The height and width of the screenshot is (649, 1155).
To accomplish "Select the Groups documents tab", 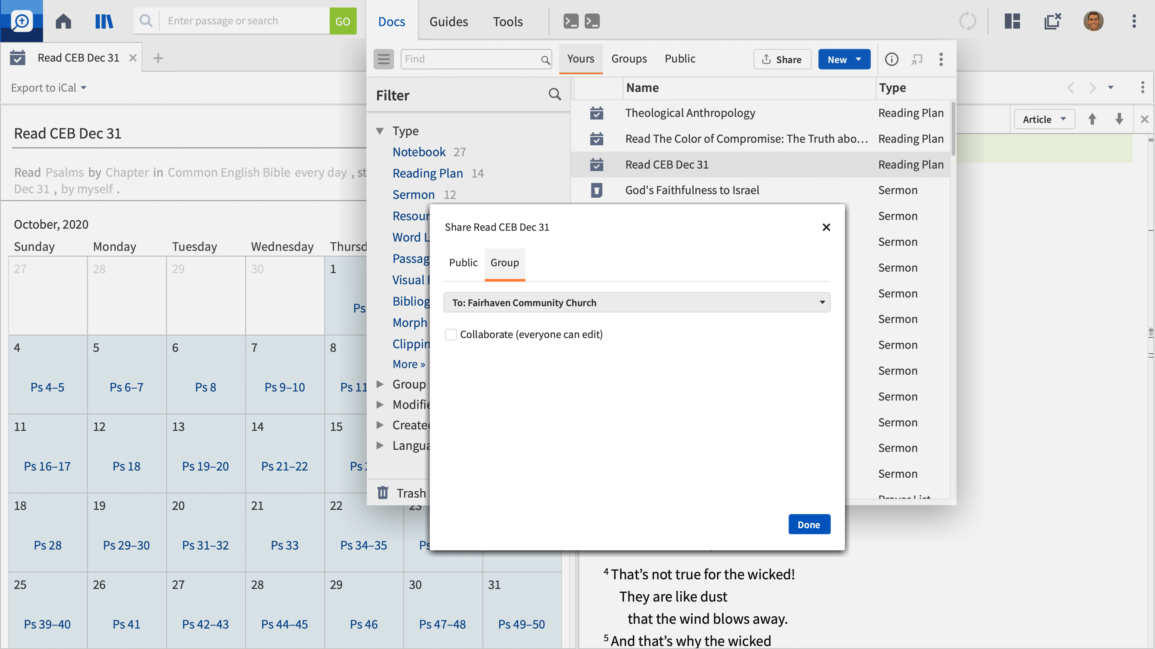I will coord(629,59).
